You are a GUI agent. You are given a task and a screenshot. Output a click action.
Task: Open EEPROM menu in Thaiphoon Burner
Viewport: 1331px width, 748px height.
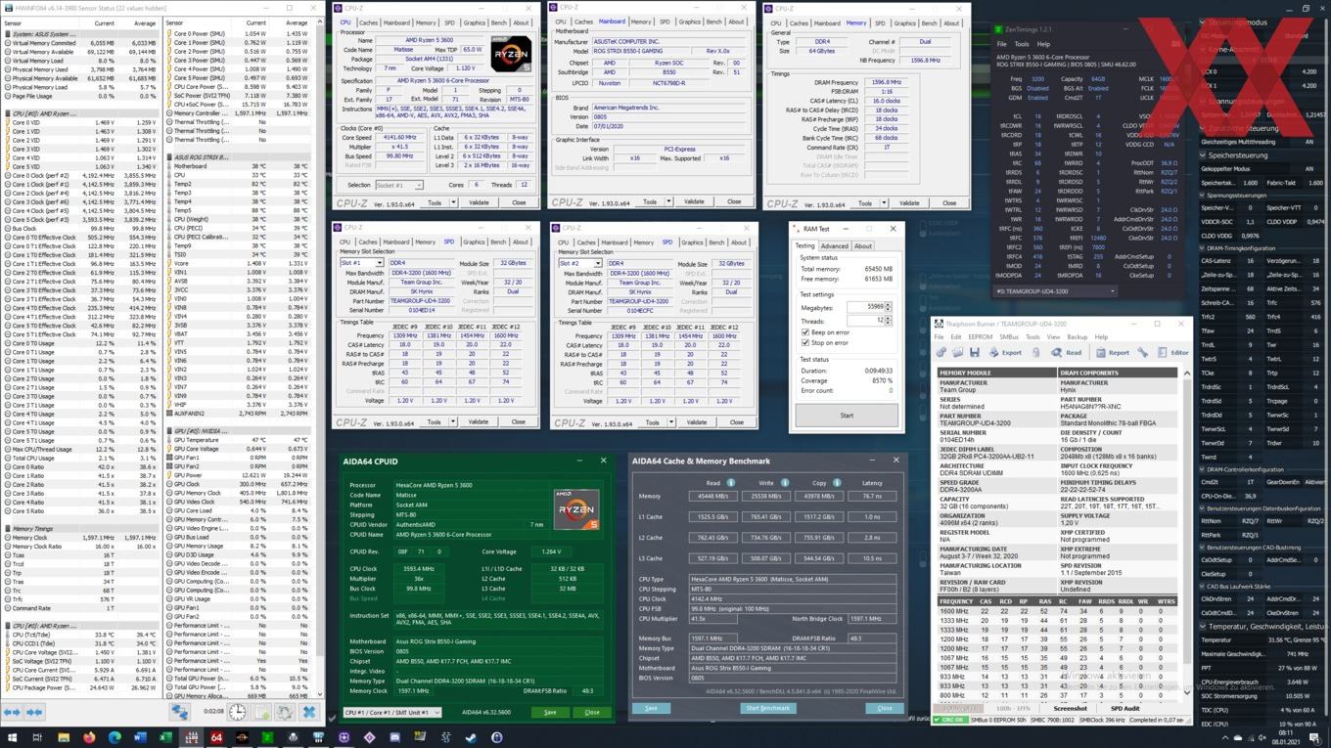980,337
